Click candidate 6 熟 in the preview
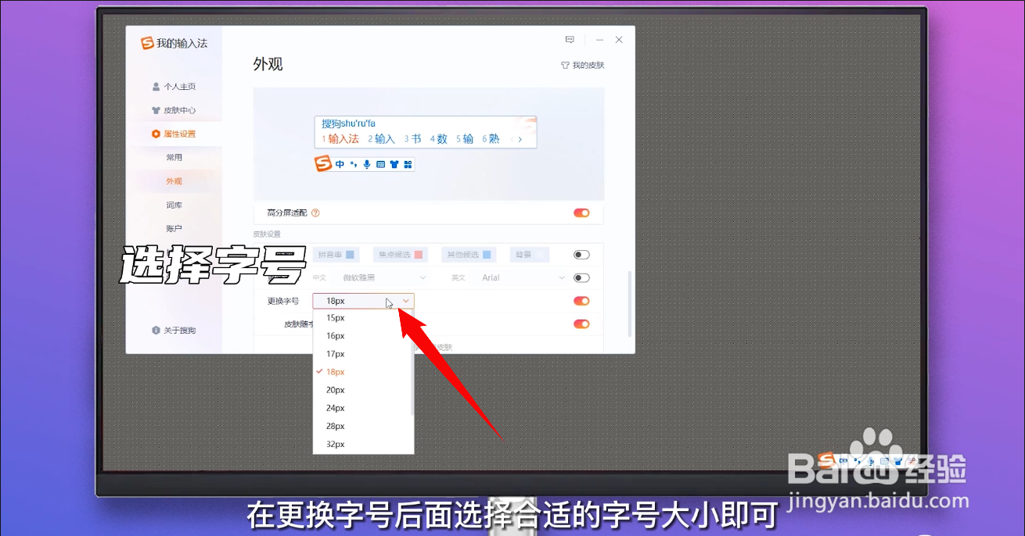This screenshot has width=1025, height=536. click(x=491, y=139)
